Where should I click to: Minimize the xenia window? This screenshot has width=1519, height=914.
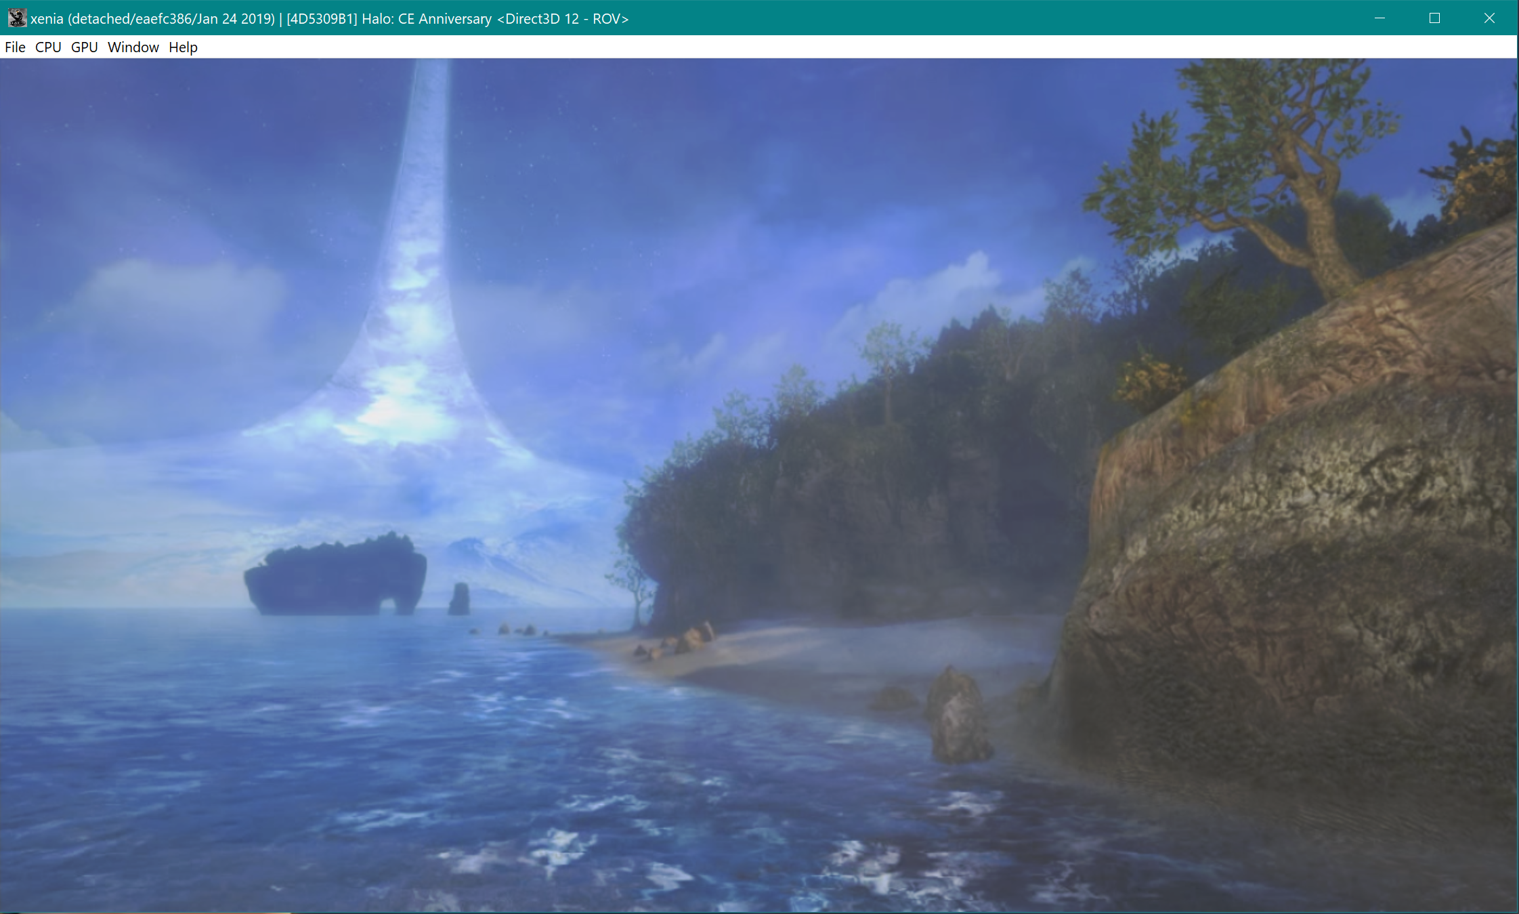(1379, 18)
